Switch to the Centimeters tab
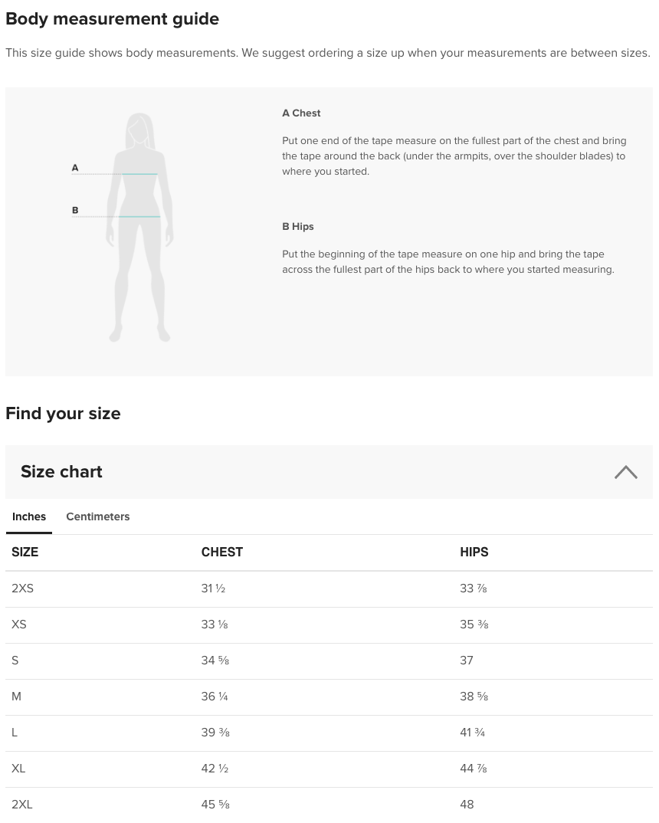659x823 pixels. (x=97, y=517)
